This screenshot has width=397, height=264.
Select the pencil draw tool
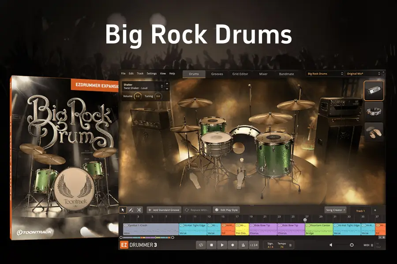[131, 210]
